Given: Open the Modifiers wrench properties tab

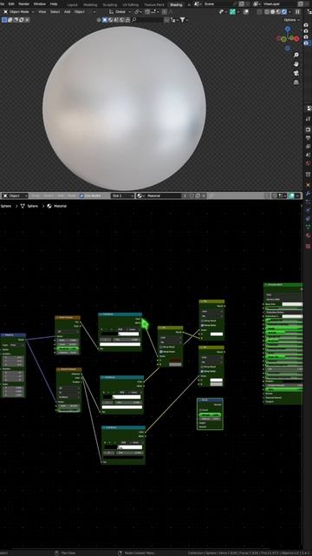Looking at the screenshot, I should tap(308, 194).
